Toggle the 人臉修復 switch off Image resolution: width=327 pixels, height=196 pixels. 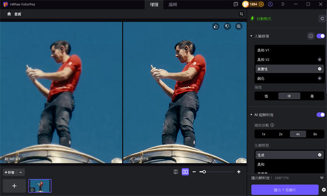(x=320, y=36)
